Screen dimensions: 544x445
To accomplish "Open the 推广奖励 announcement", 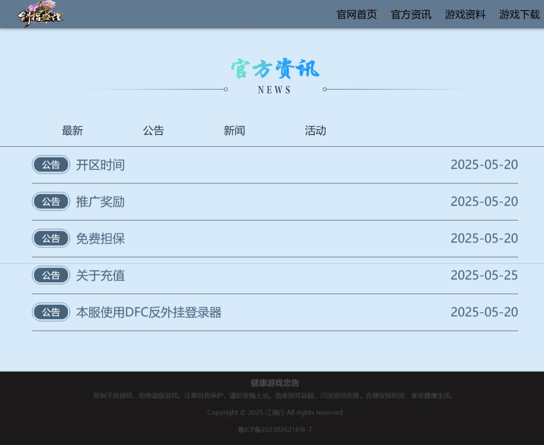I will (101, 202).
